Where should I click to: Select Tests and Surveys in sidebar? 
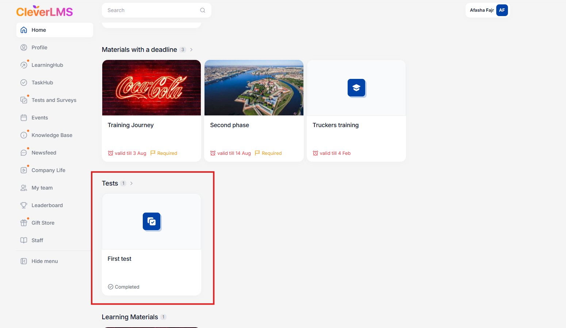tap(55, 100)
